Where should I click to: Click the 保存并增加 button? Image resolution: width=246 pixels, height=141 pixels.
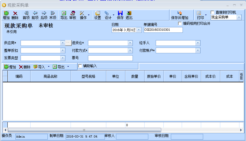tap(180, 15)
